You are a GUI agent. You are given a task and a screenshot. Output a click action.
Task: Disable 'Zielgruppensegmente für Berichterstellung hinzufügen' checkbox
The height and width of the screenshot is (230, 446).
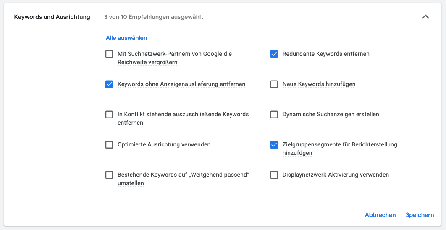tap(274, 145)
